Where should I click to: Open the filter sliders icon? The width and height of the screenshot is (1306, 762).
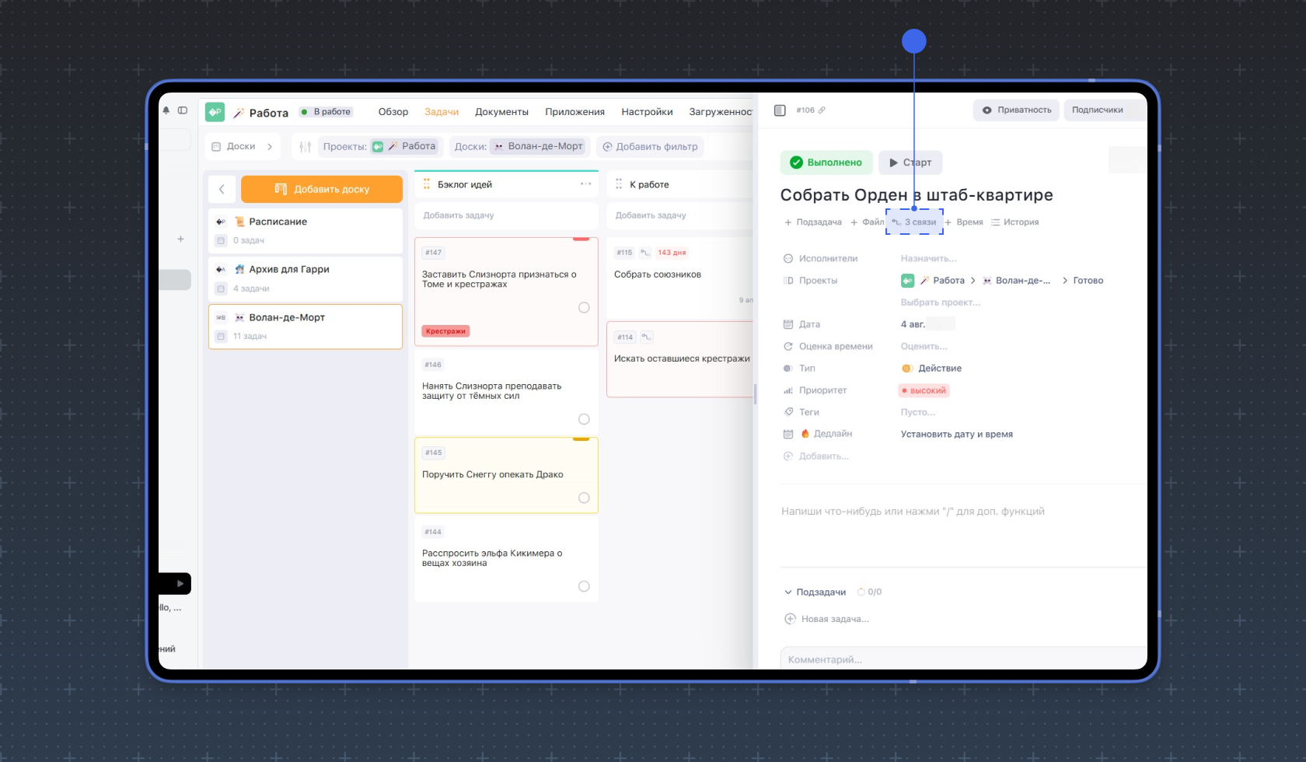[305, 146]
